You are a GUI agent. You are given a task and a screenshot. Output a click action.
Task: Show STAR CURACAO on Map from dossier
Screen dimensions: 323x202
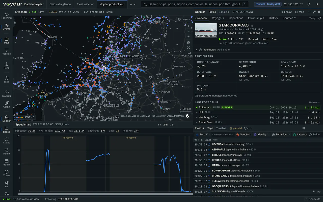(x=300, y=12)
